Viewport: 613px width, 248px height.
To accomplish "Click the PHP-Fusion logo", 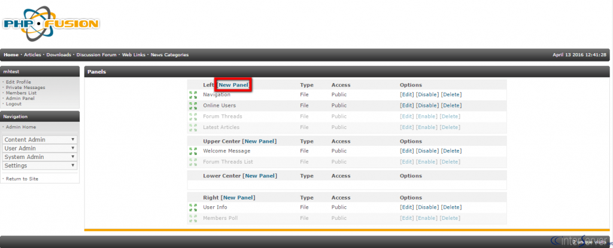I will pos(50,23).
